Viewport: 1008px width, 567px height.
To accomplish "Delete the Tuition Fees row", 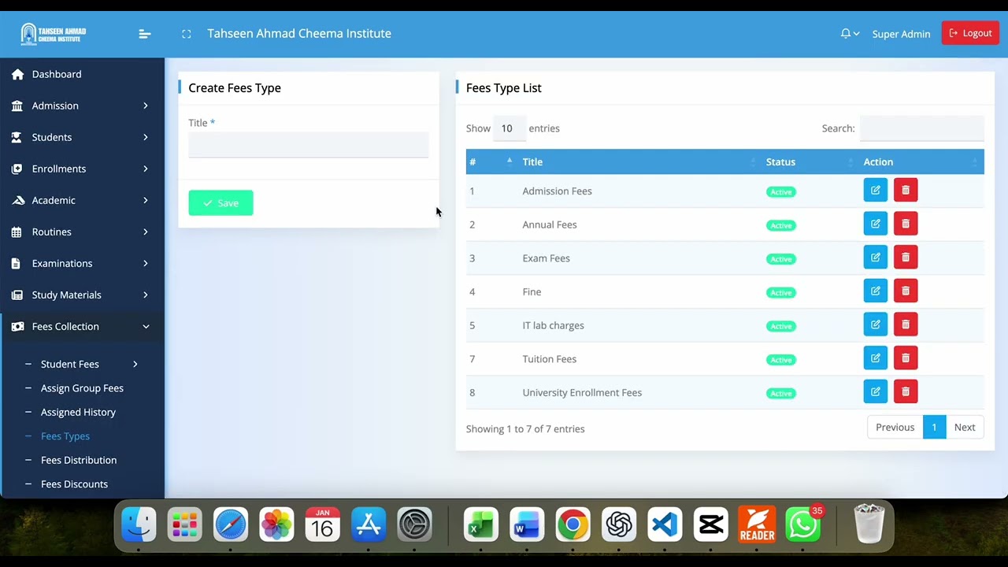I will 906,358.
